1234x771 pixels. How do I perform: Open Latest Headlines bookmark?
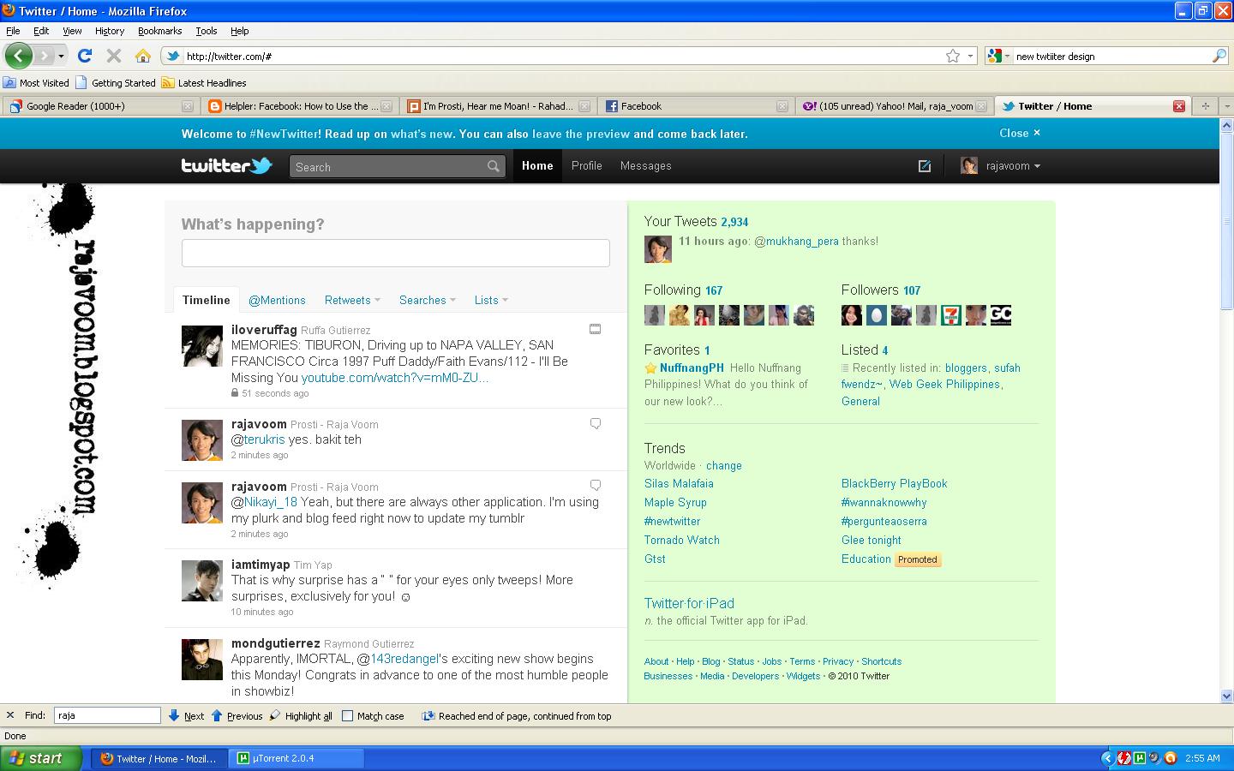204,83
